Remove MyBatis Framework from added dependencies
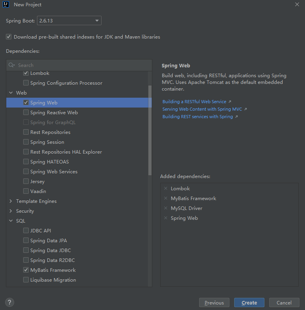 (166, 198)
